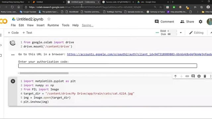Click the drive.mount code line
Screen dimensions: 212x119
pyautogui.click(x=48, y=46)
